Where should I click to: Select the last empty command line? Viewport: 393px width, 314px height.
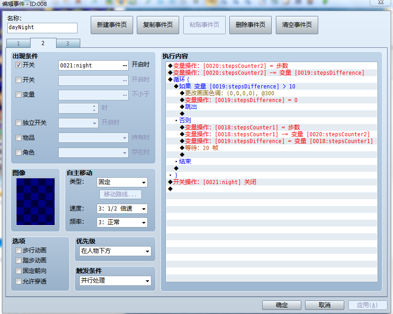point(272,189)
